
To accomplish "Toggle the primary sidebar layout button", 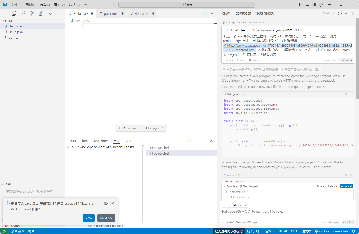I will point(301,5).
